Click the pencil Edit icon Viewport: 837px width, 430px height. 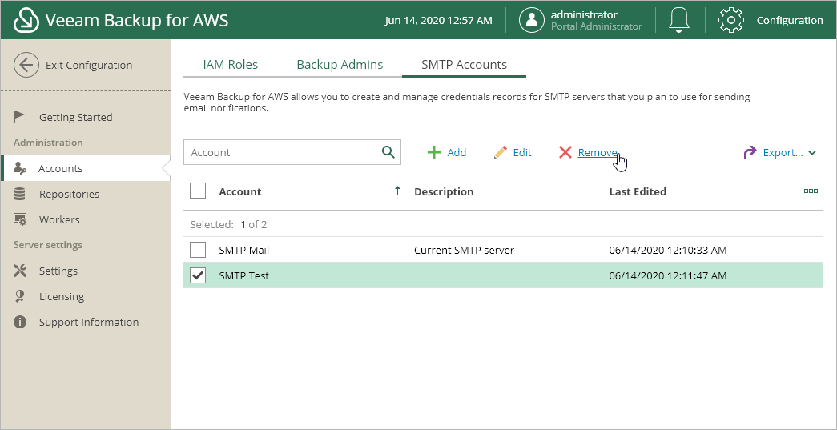[x=500, y=152]
